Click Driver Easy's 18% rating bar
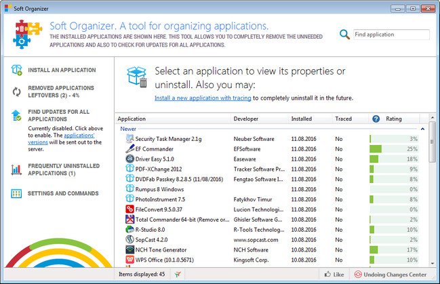 click(x=394, y=159)
